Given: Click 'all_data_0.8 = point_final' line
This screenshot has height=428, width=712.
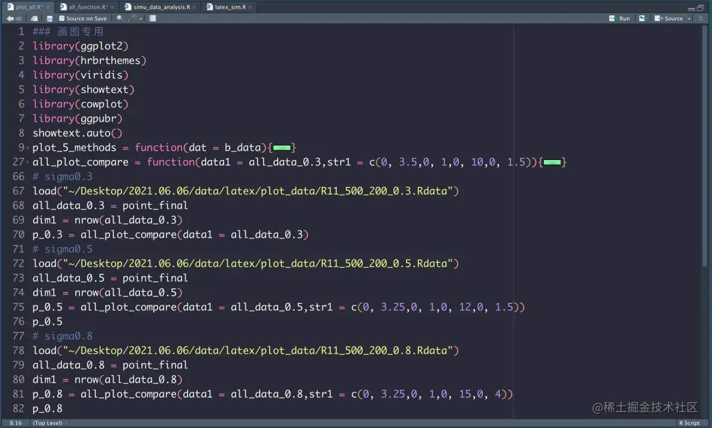Looking at the screenshot, I should [110, 365].
